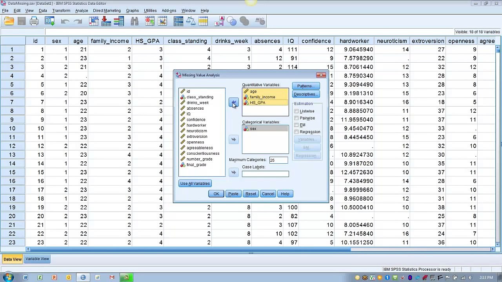Confirm the dialog with OK
This screenshot has height=282, width=502.
[x=216, y=194]
